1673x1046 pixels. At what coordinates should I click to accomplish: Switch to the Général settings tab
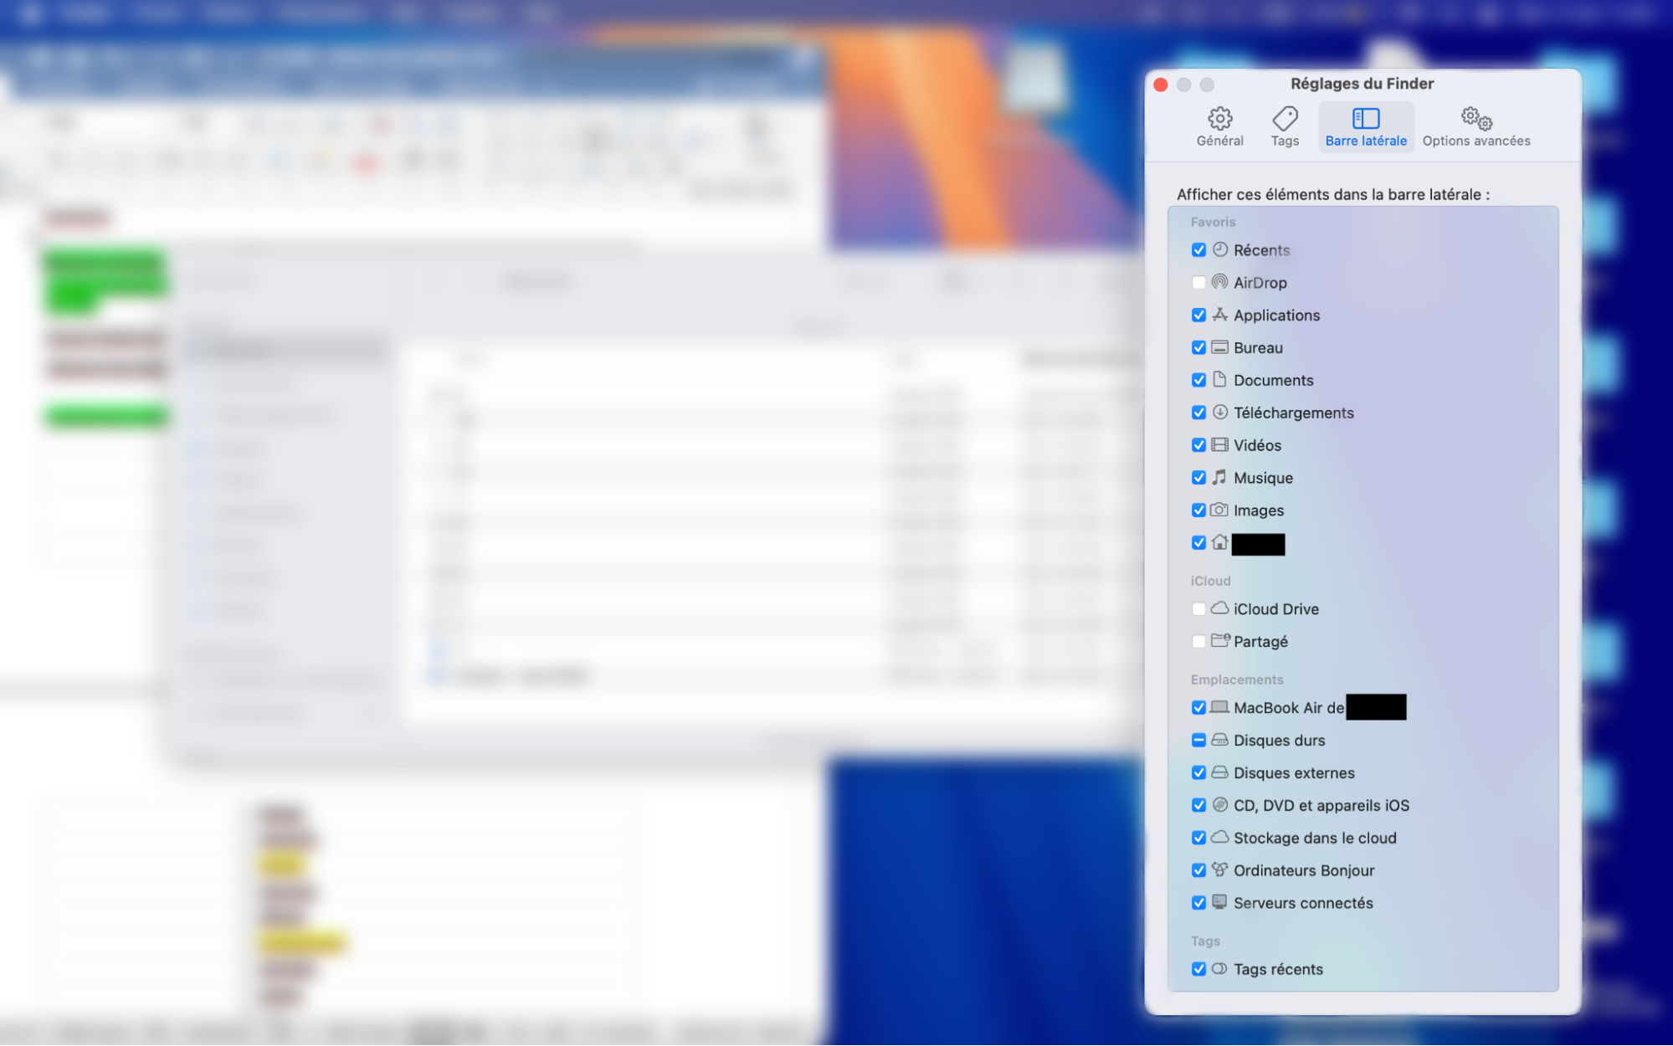coord(1219,126)
